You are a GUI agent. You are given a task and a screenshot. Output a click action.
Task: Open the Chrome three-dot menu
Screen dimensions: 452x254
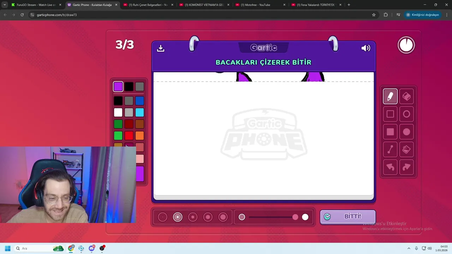447,15
